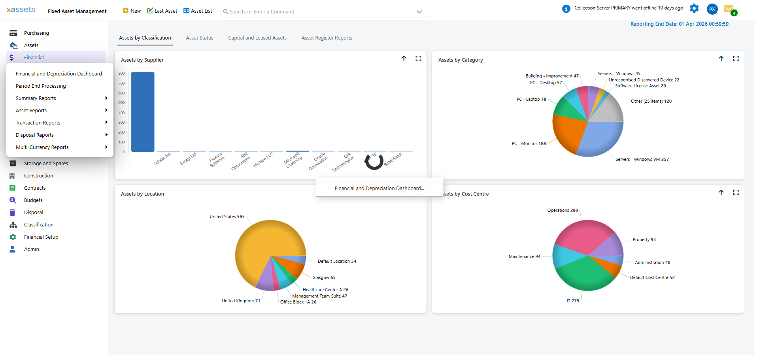
Task: Open the search command dropdown arrow
Action: tap(419, 11)
